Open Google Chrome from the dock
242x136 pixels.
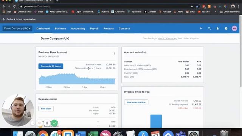[x=43, y=133]
